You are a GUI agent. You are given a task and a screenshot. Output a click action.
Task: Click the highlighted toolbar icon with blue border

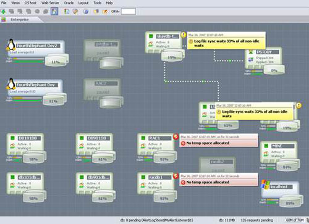pos(54,11)
